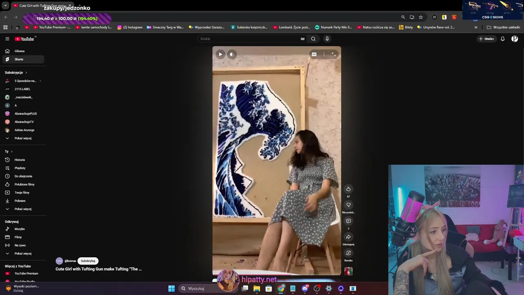Open the Adrian Anzorge channel
524x295 pixels.
click(x=23, y=130)
